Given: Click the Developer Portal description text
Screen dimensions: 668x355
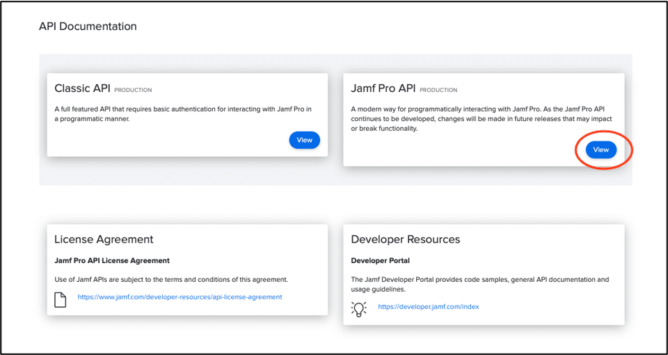Looking at the screenshot, I should (479, 284).
